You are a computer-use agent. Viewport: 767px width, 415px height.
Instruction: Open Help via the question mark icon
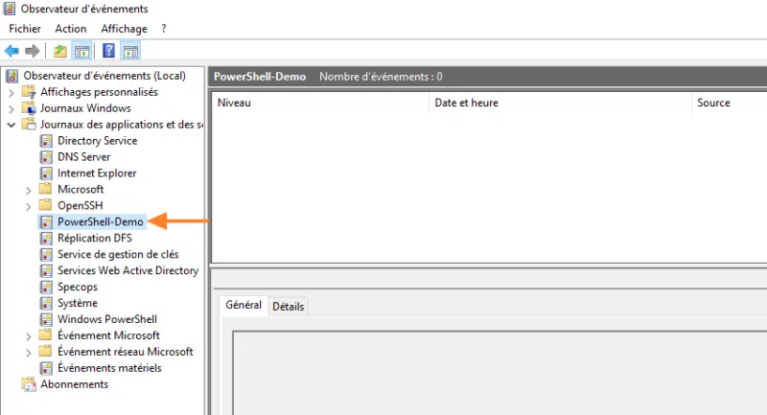(108, 51)
